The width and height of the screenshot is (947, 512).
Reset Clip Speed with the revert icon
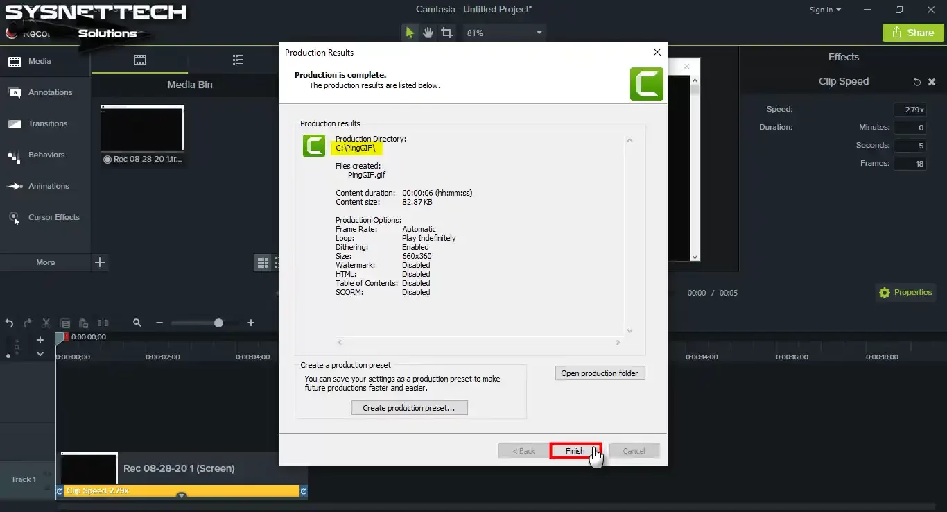917,82
